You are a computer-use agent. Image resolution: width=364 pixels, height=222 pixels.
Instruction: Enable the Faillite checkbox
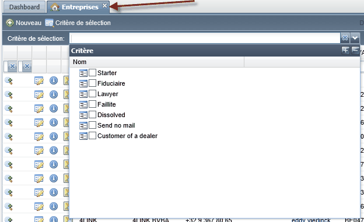tap(92, 104)
